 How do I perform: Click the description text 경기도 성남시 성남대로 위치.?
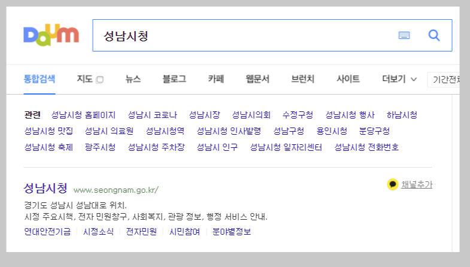tap(75, 205)
